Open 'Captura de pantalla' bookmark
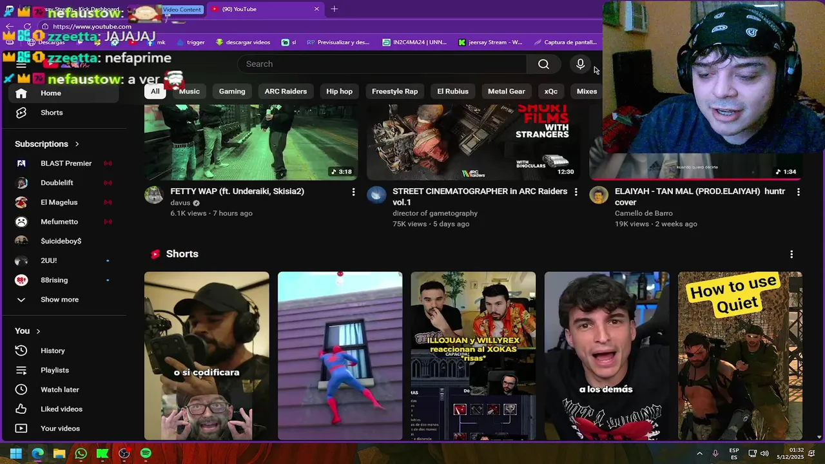Image resolution: width=825 pixels, height=464 pixels. click(566, 43)
